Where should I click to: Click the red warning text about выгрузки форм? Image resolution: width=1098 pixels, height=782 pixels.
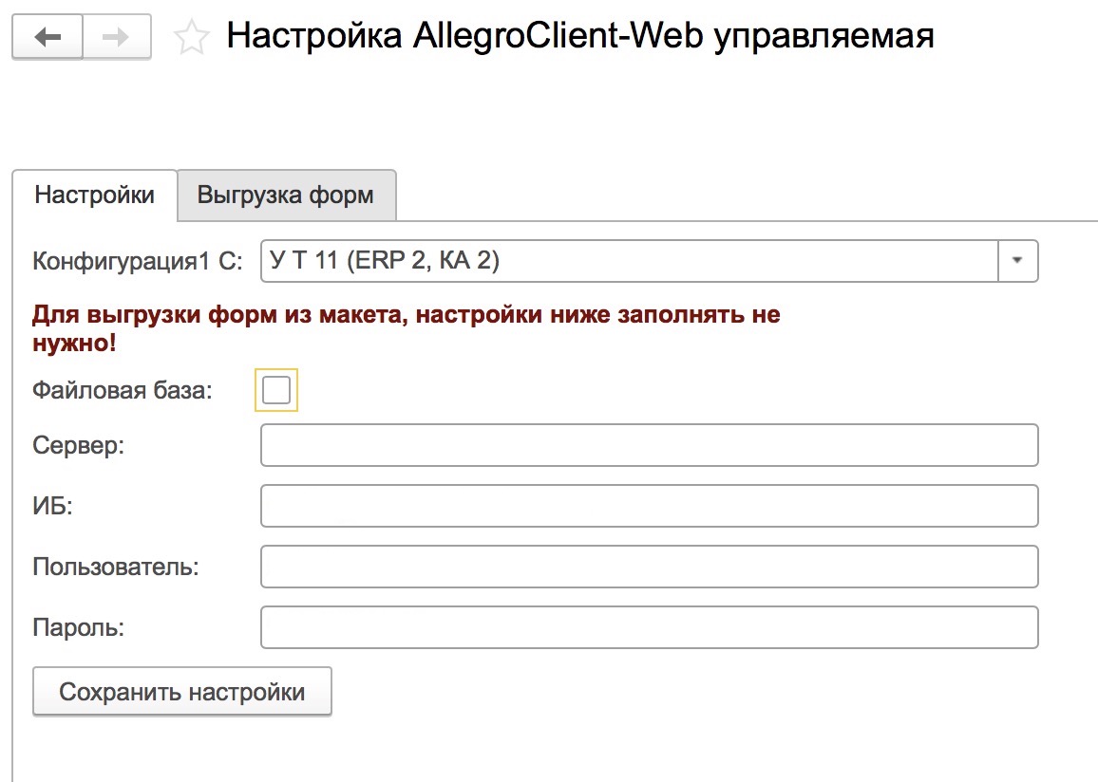(407, 328)
